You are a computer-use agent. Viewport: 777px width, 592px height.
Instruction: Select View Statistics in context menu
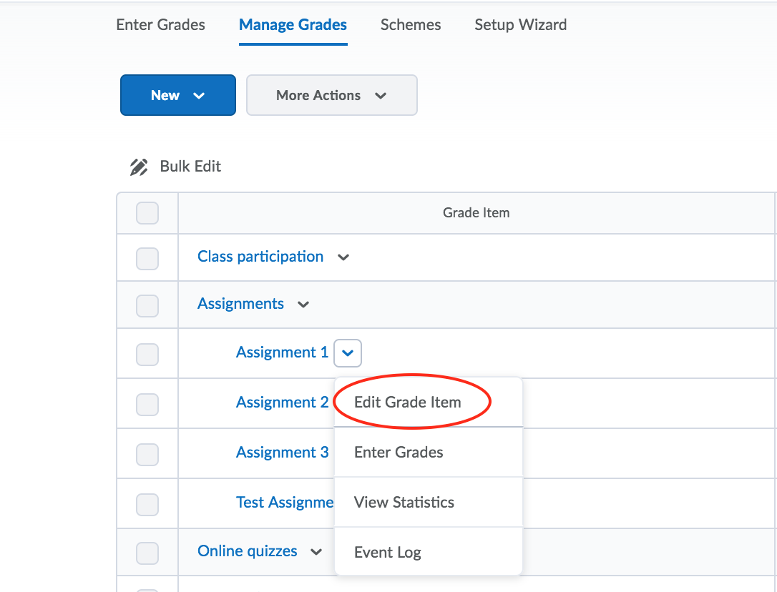pyautogui.click(x=404, y=503)
